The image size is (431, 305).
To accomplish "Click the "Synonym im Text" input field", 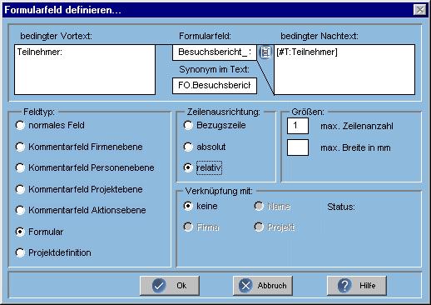I will [x=215, y=86].
